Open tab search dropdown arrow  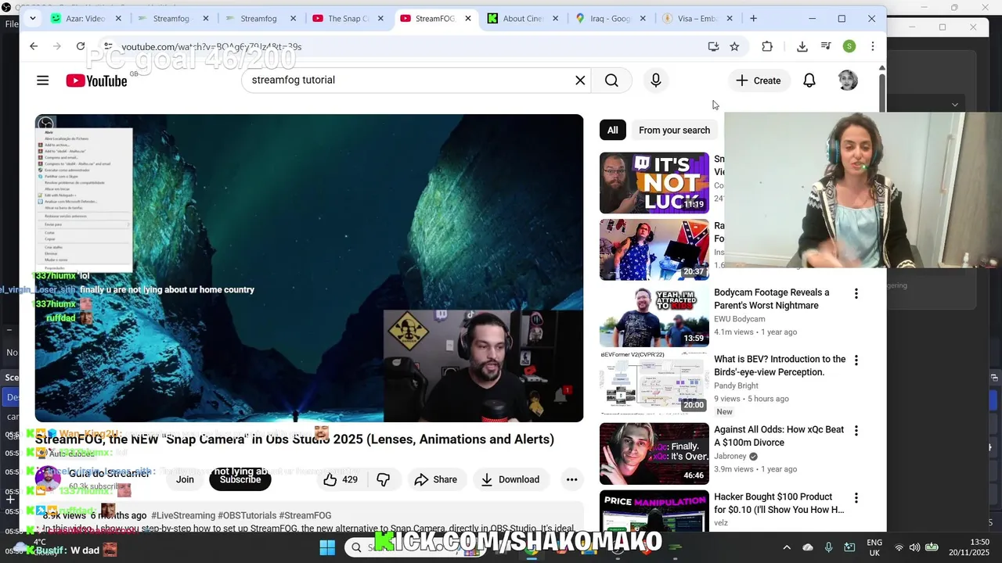[32, 18]
